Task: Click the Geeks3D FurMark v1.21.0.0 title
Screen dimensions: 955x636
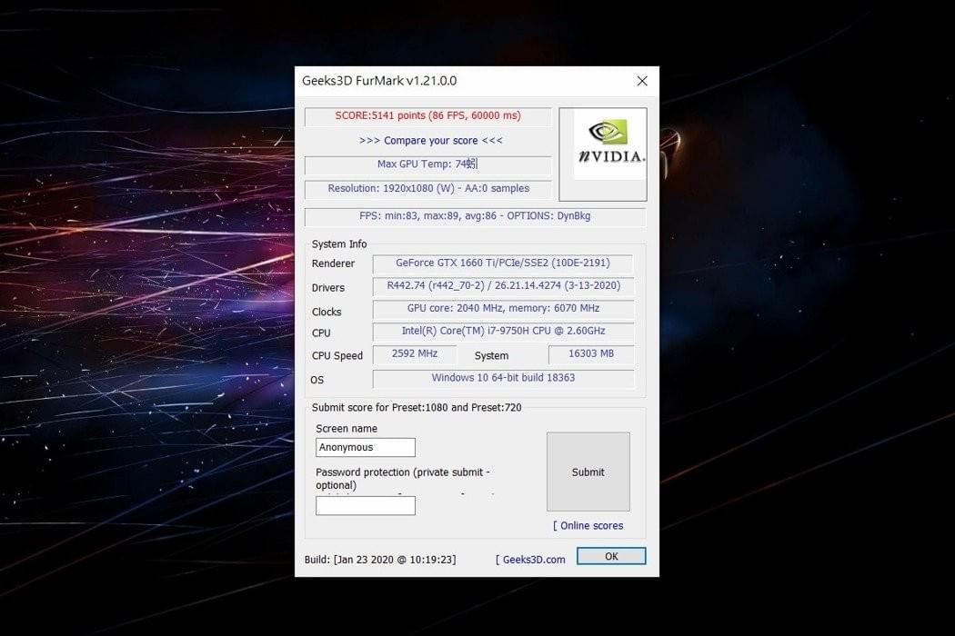Action: click(x=379, y=81)
